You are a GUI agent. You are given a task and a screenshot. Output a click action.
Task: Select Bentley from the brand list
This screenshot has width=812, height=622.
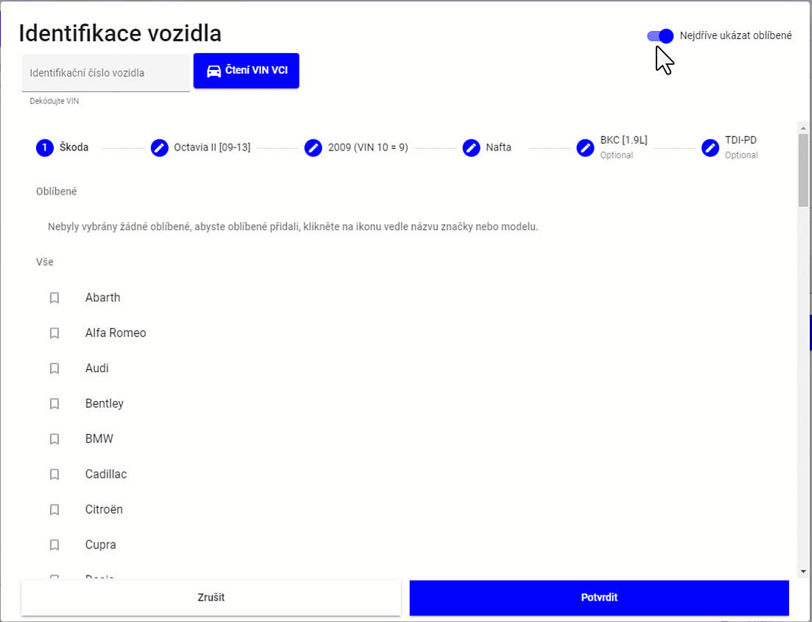pyautogui.click(x=104, y=403)
